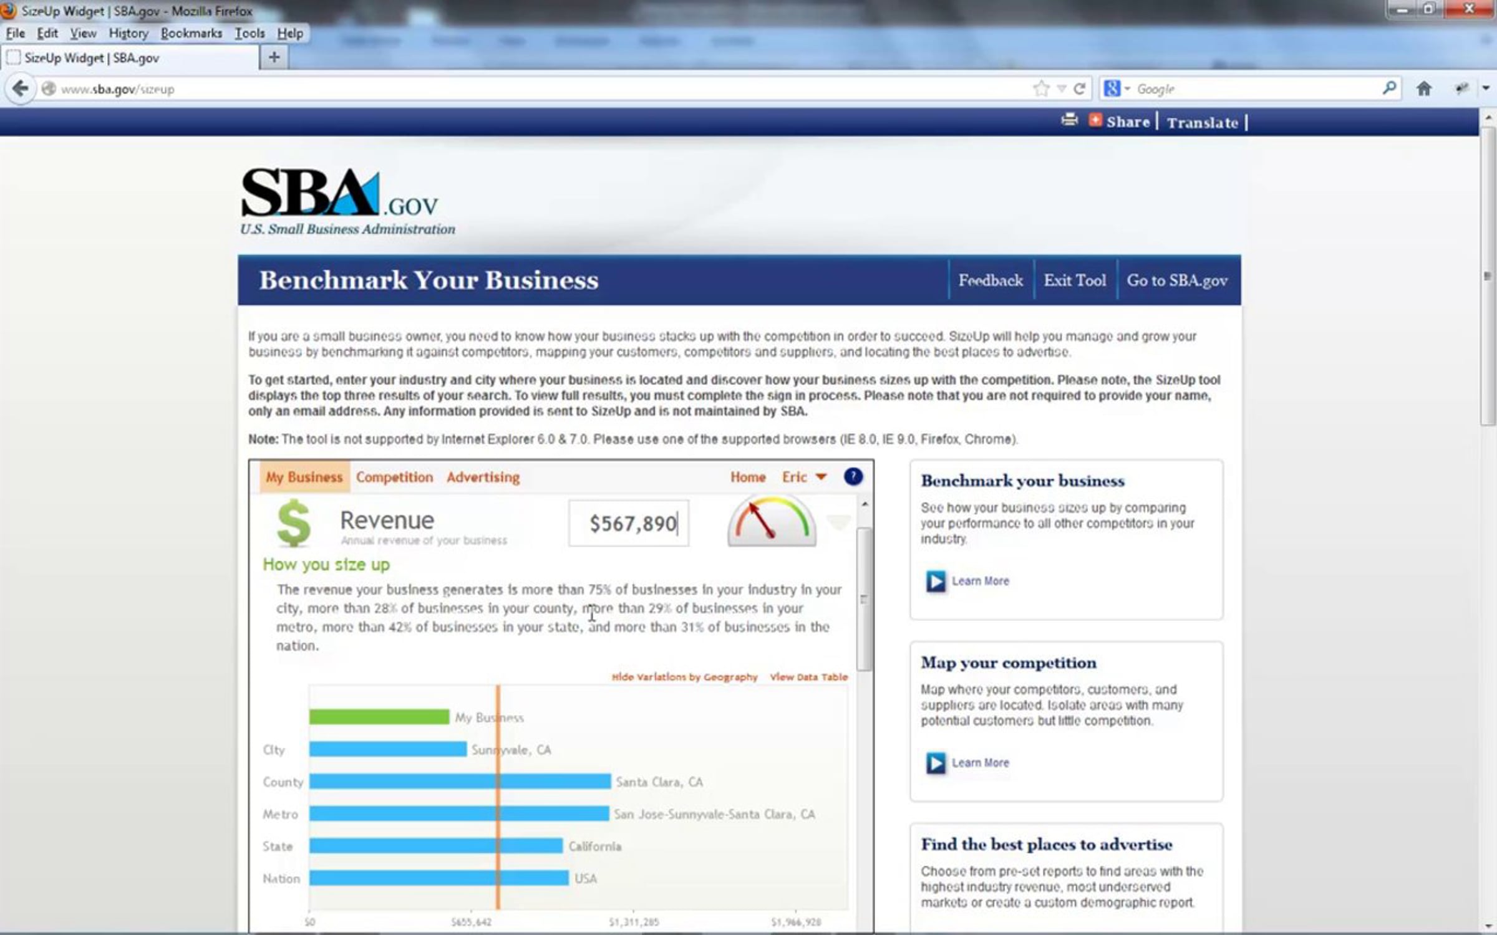Click the Sunnyvale, CA city bar
1497x935 pixels.
pyautogui.click(x=388, y=749)
